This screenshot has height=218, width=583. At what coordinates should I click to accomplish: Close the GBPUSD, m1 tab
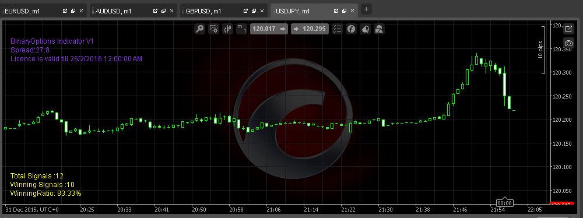point(262,11)
